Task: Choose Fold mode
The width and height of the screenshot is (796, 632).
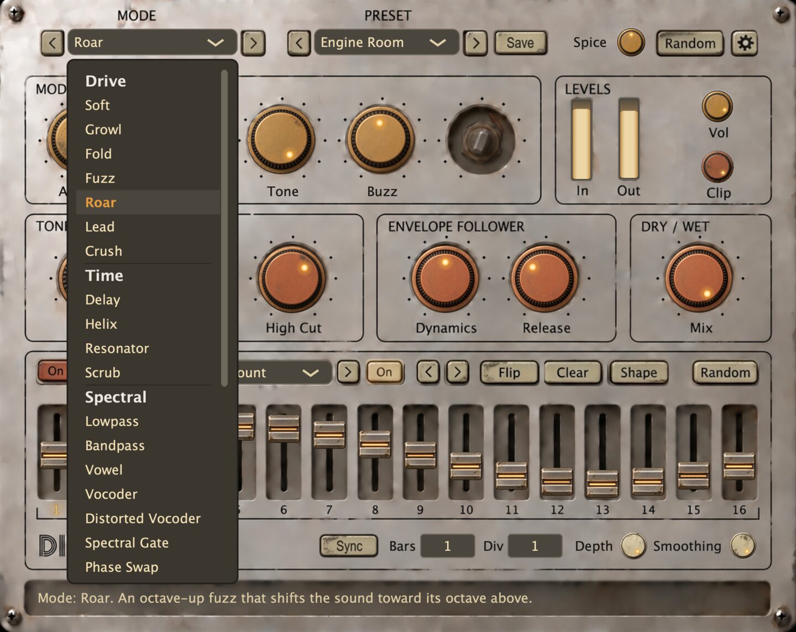Action: [x=148, y=154]
